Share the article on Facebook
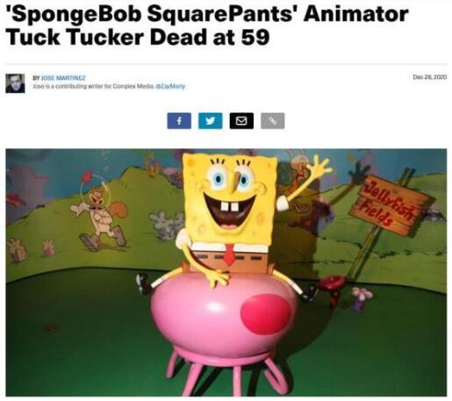 [x=179, y=121]
